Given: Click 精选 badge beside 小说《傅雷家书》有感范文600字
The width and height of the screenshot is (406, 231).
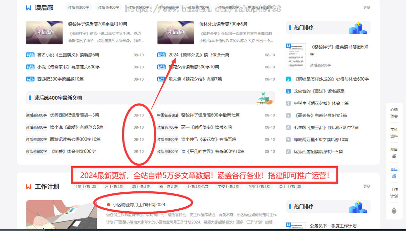Looking at the screenshot, I should tap(30, 67).
